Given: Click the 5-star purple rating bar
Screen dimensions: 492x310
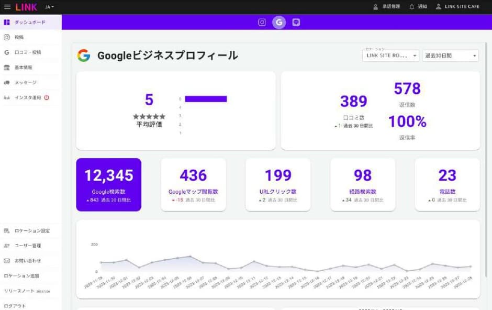Looking at the screenshot, I should coord(206,99).
